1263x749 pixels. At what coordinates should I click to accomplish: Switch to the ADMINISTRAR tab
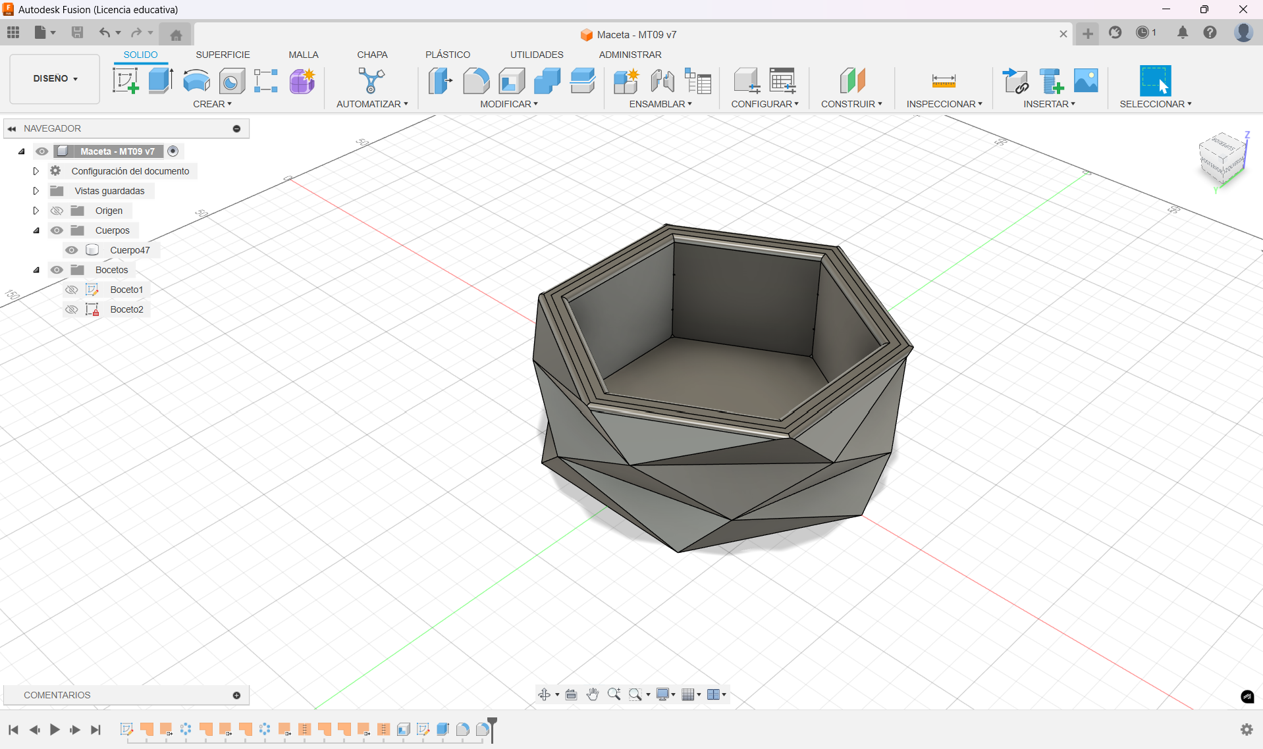click(x=630, y=55)
